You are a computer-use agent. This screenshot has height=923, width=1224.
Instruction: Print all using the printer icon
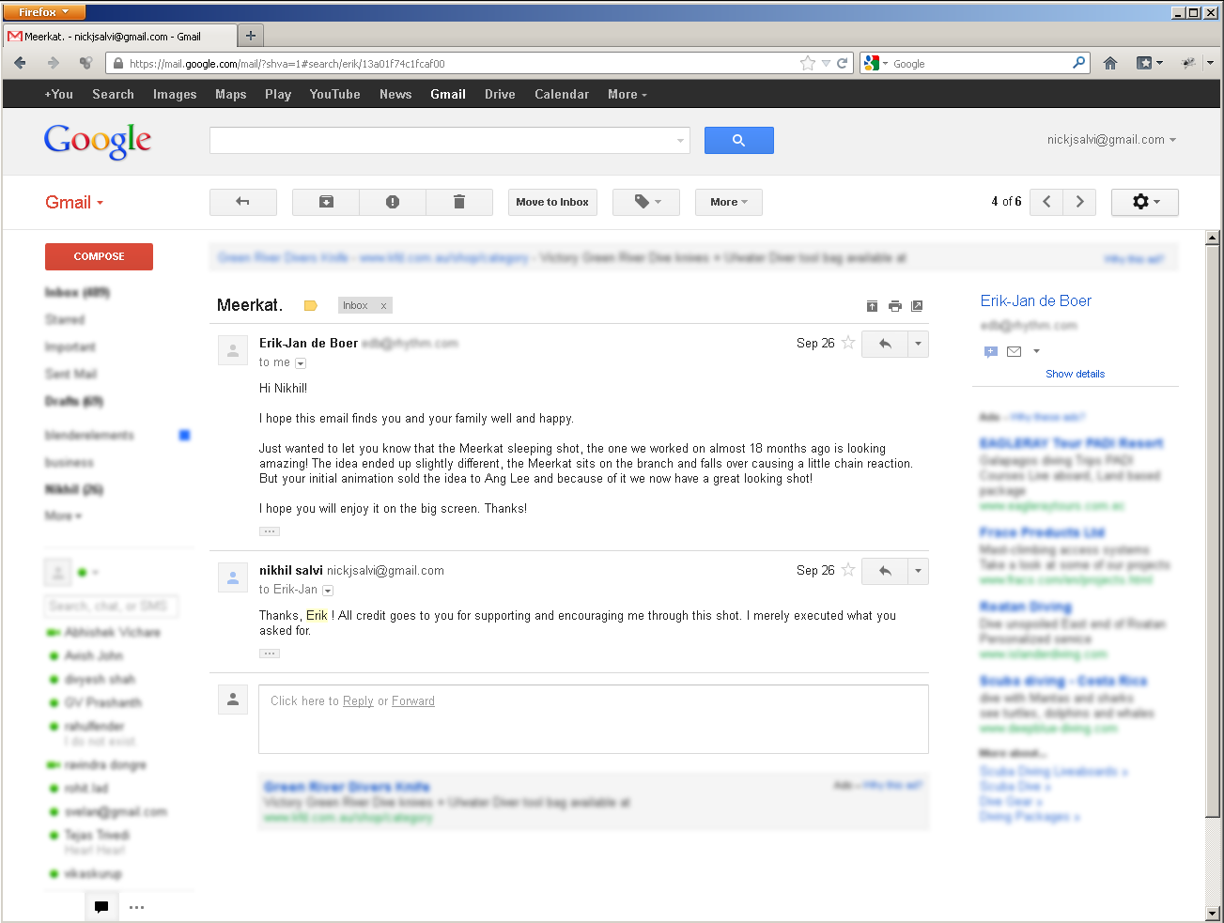click(895, 306)
